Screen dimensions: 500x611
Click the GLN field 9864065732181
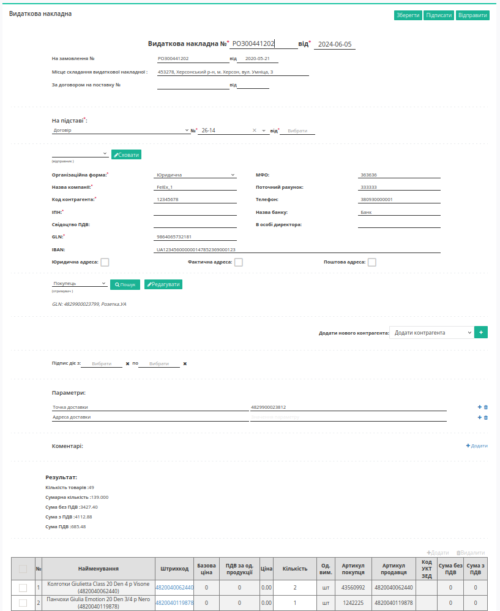[x=195, y=237]
